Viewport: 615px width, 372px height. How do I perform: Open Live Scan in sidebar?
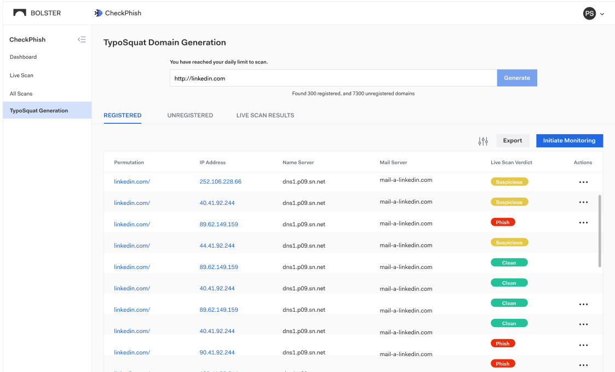pos(22,76)
